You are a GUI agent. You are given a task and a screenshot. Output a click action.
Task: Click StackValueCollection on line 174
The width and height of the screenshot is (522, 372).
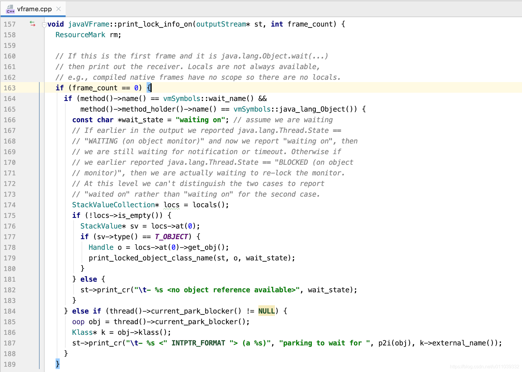(113, 205)
